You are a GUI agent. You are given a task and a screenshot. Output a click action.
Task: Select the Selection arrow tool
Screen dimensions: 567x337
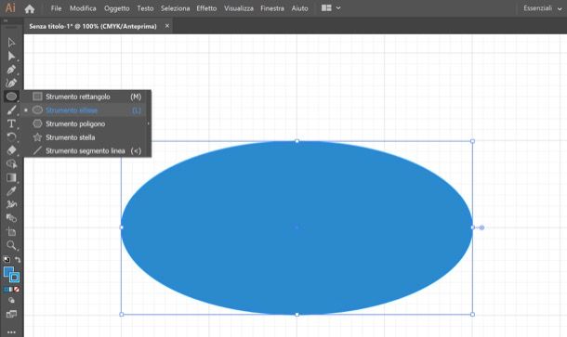11,43
